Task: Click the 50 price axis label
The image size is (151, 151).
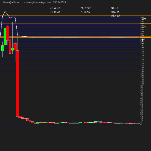Action: [x=142, y=104]
